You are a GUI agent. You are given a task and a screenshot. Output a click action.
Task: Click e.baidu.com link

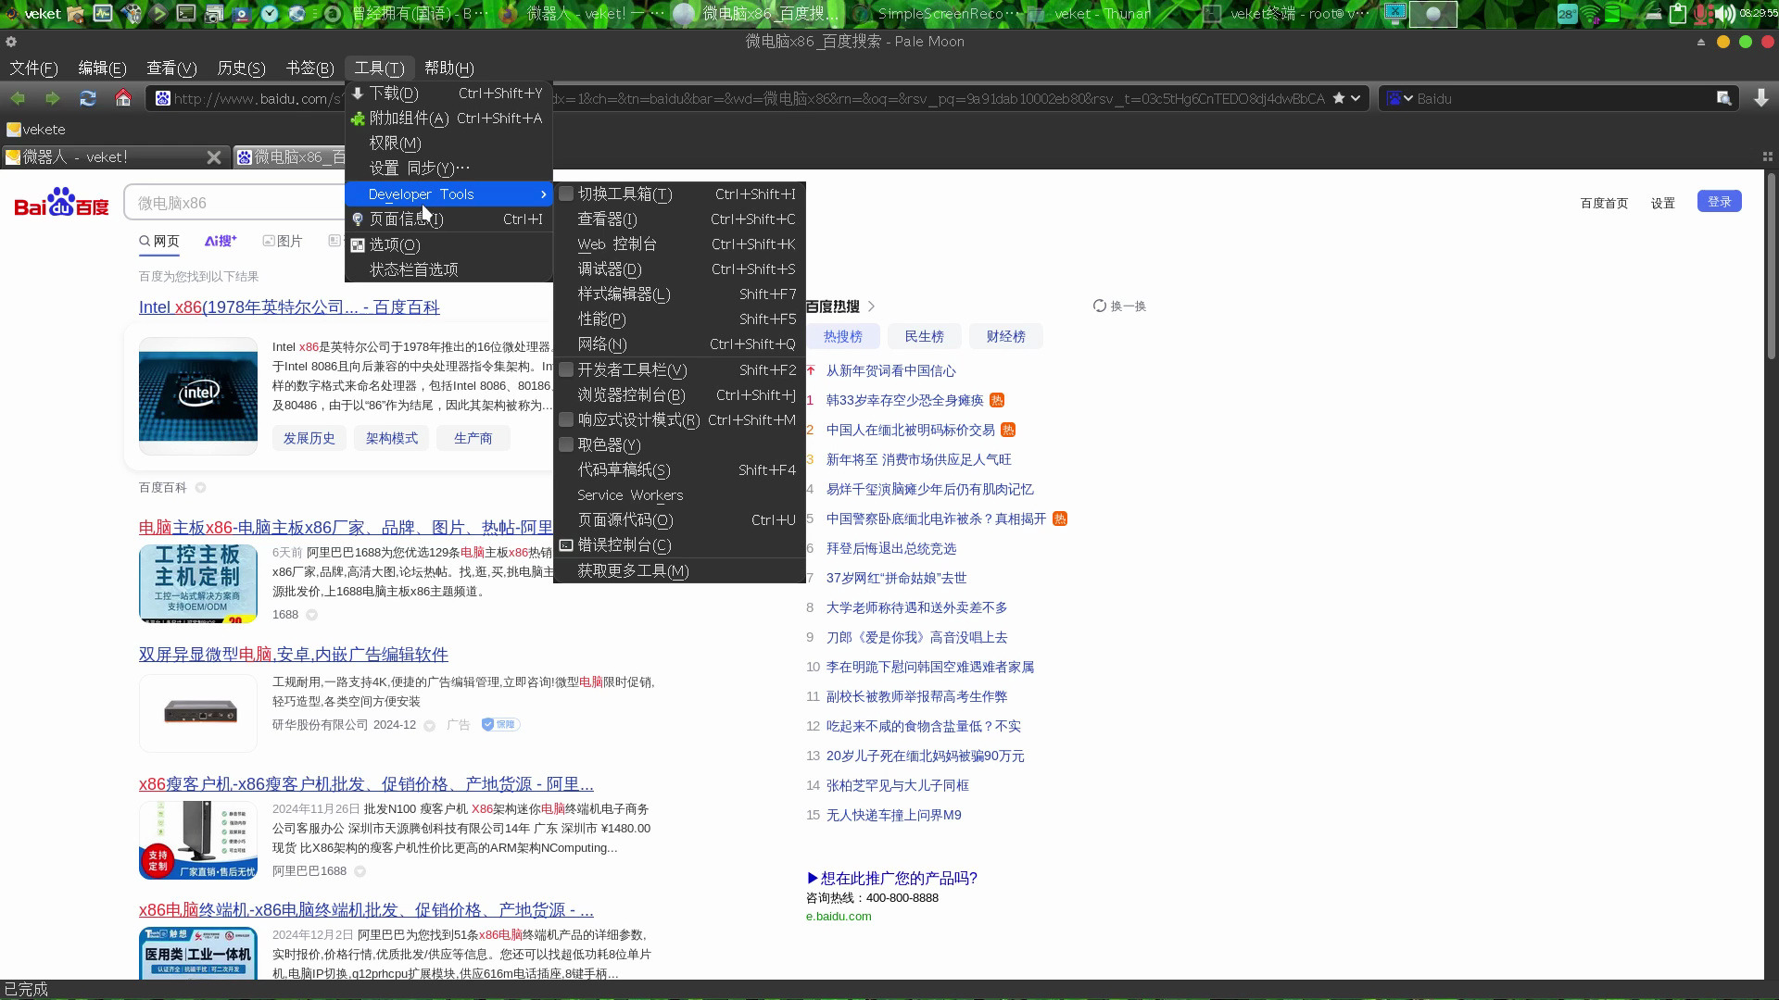pyautogui.click(x=838, y=917)
